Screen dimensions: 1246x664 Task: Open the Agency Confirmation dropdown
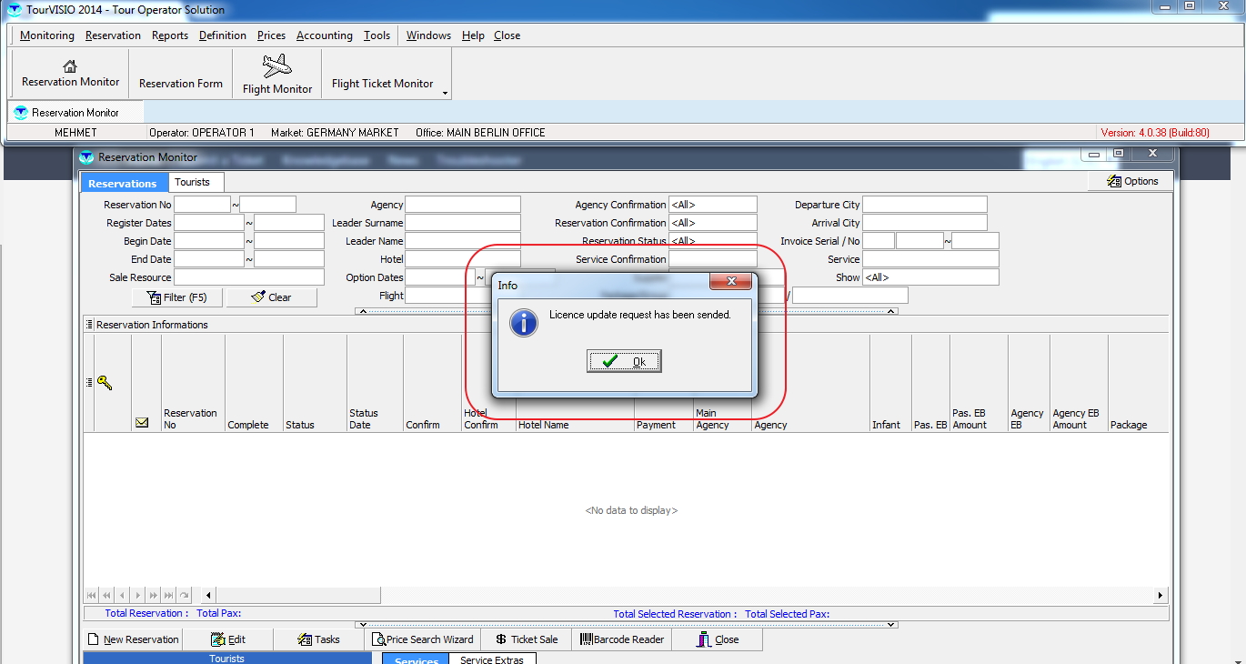click(x=712, y=205)
